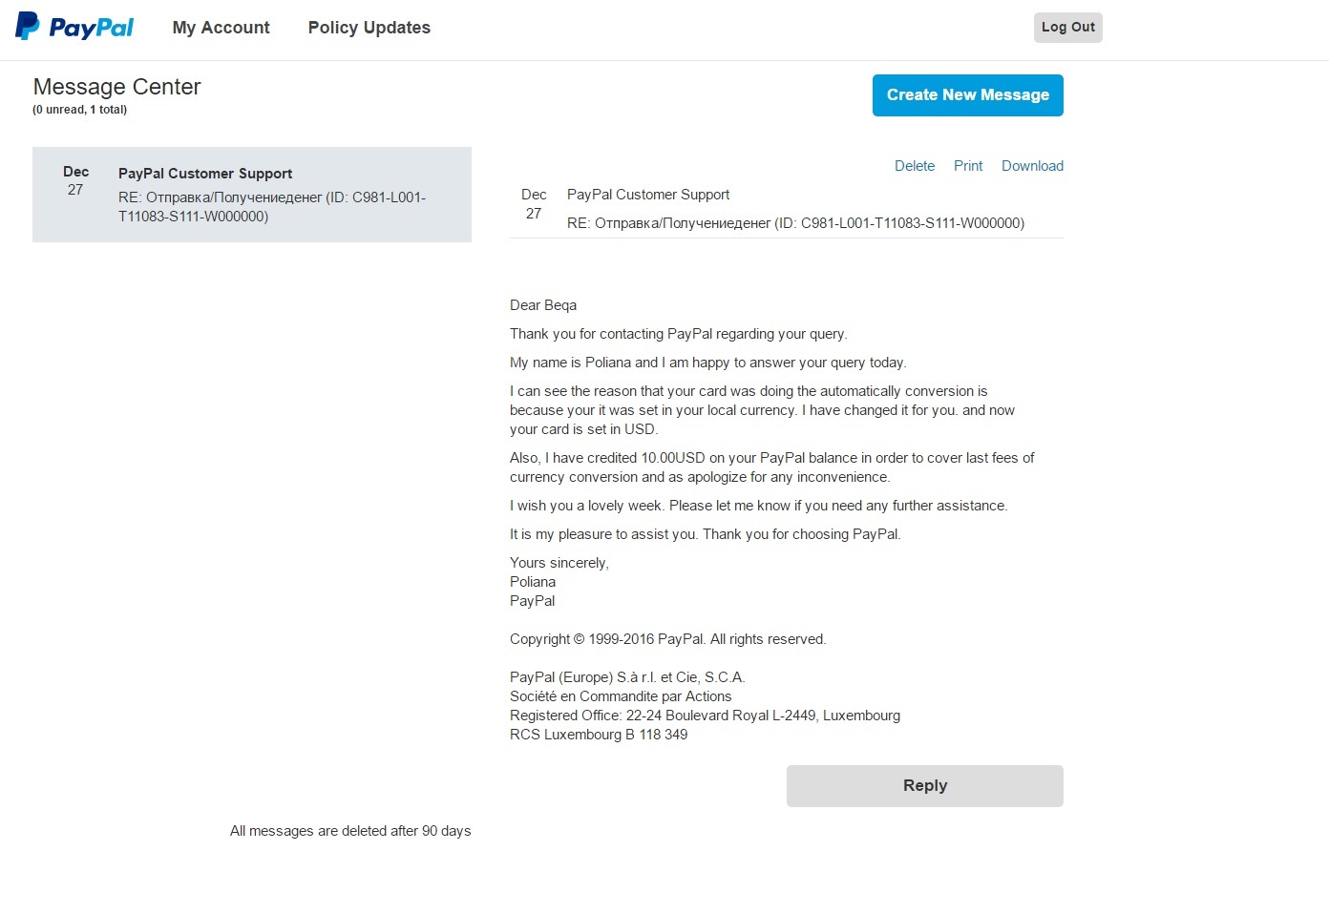Click the Dec 27 date in message list
The width and height of the screenshot is (1329, 913).
75,180
